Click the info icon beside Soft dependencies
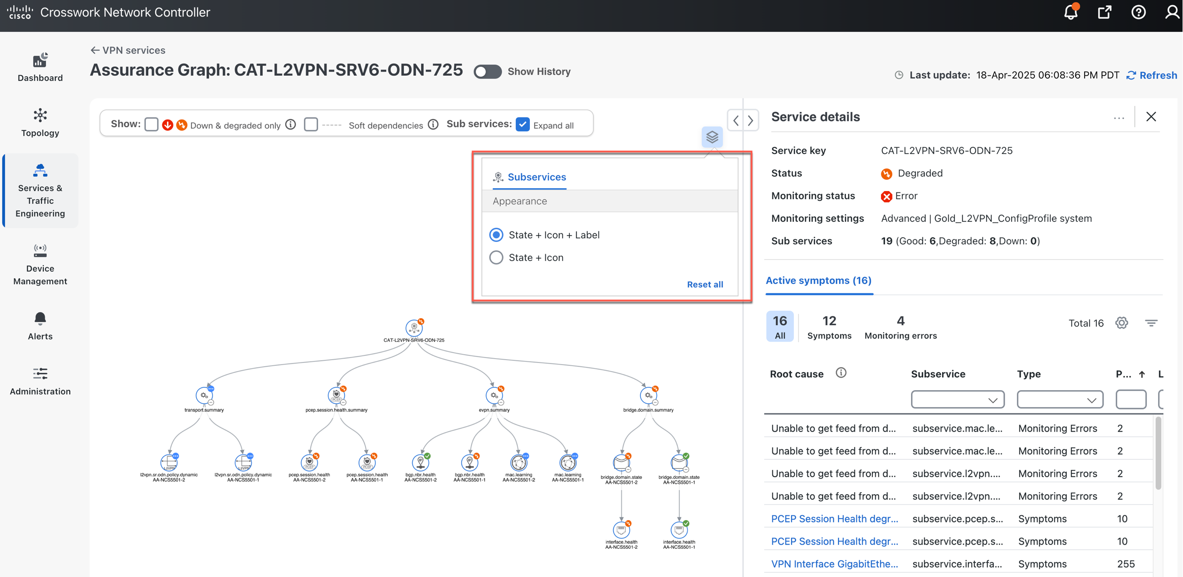This screenshot has height=577, width=1183. [x=433, y=125]
